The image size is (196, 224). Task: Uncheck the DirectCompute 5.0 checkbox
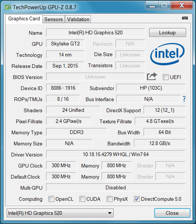click(137, 199)
